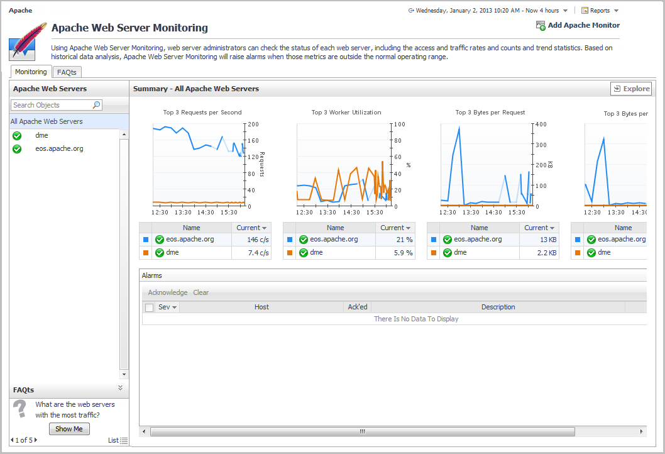Click the blue eos.apache.org legend swatch under Requests per Second
This screenshot has height=454, width=665.
click(146, 240)
